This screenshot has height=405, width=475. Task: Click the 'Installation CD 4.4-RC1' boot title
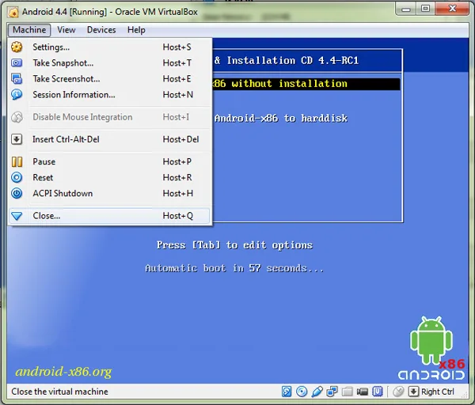pos(293,61)
